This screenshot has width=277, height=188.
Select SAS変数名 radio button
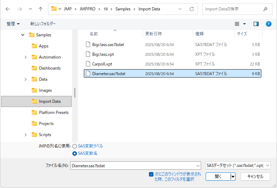[74, 154]
